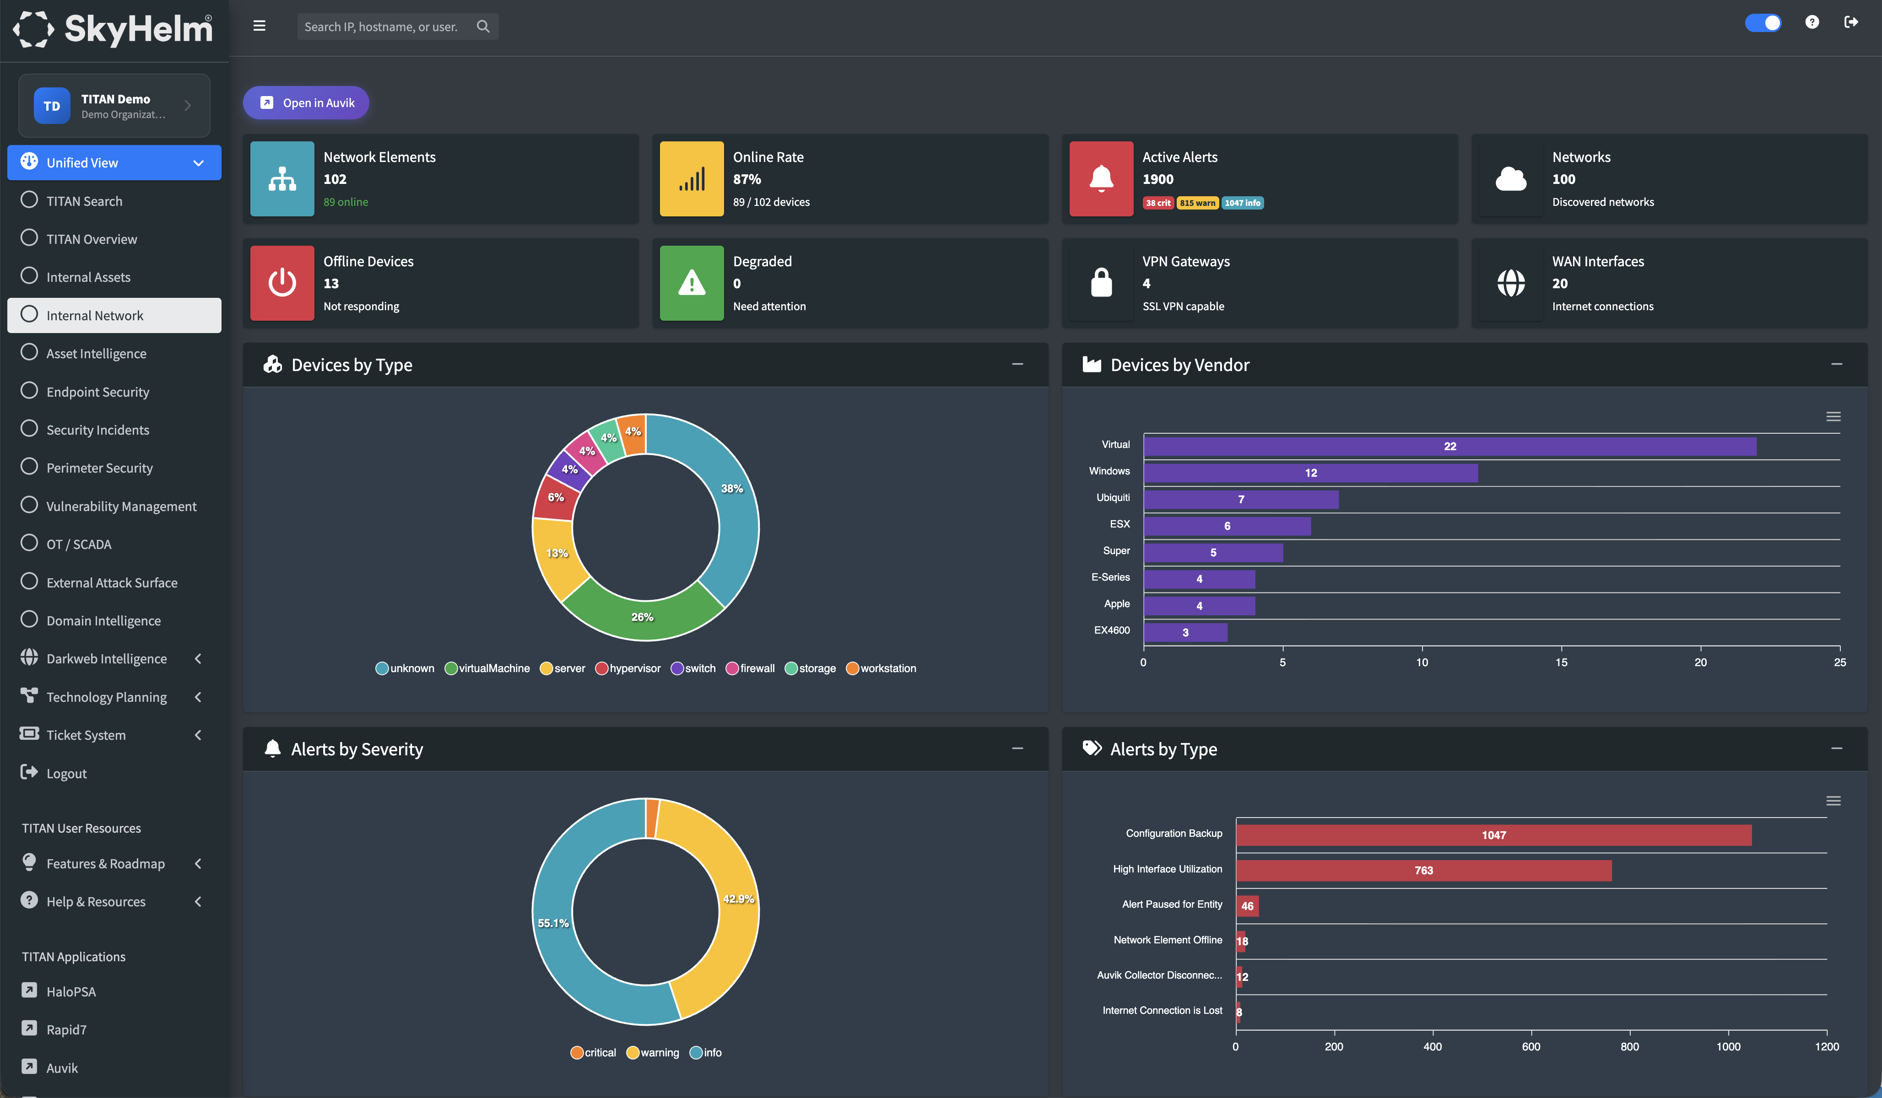
Task: Open Internal Assets page
Action: (x=114, y=277)
